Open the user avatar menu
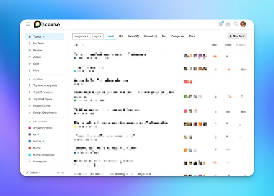Screen dimensions: 274x196 pyautogui.click(x=243, y=24)
